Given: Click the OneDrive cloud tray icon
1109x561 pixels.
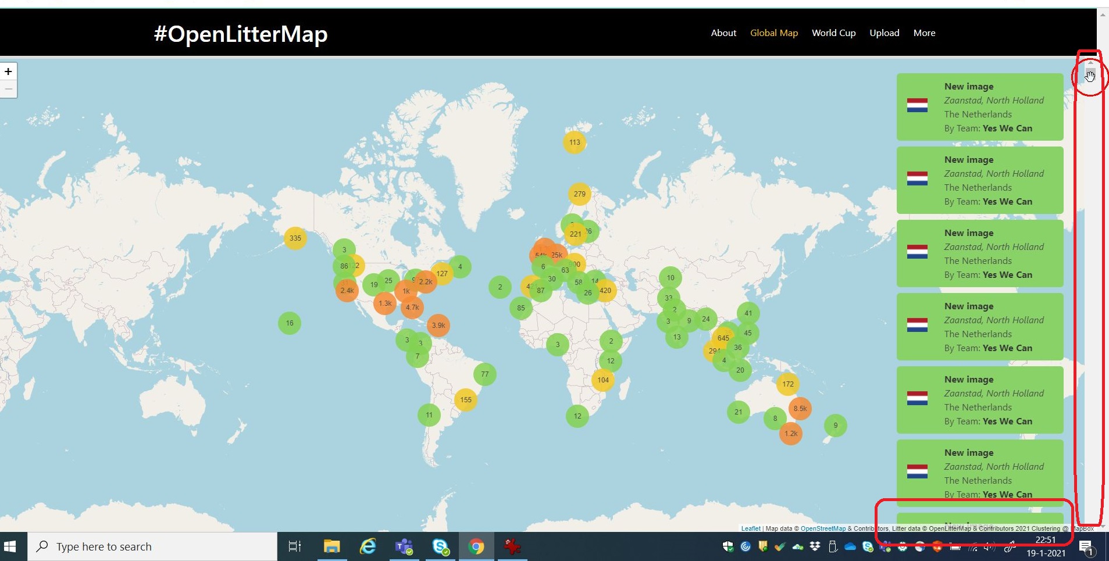Looking at the screenshot, I should point(850,546).
